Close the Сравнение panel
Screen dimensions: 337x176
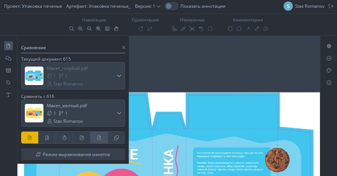coord(124,48)
